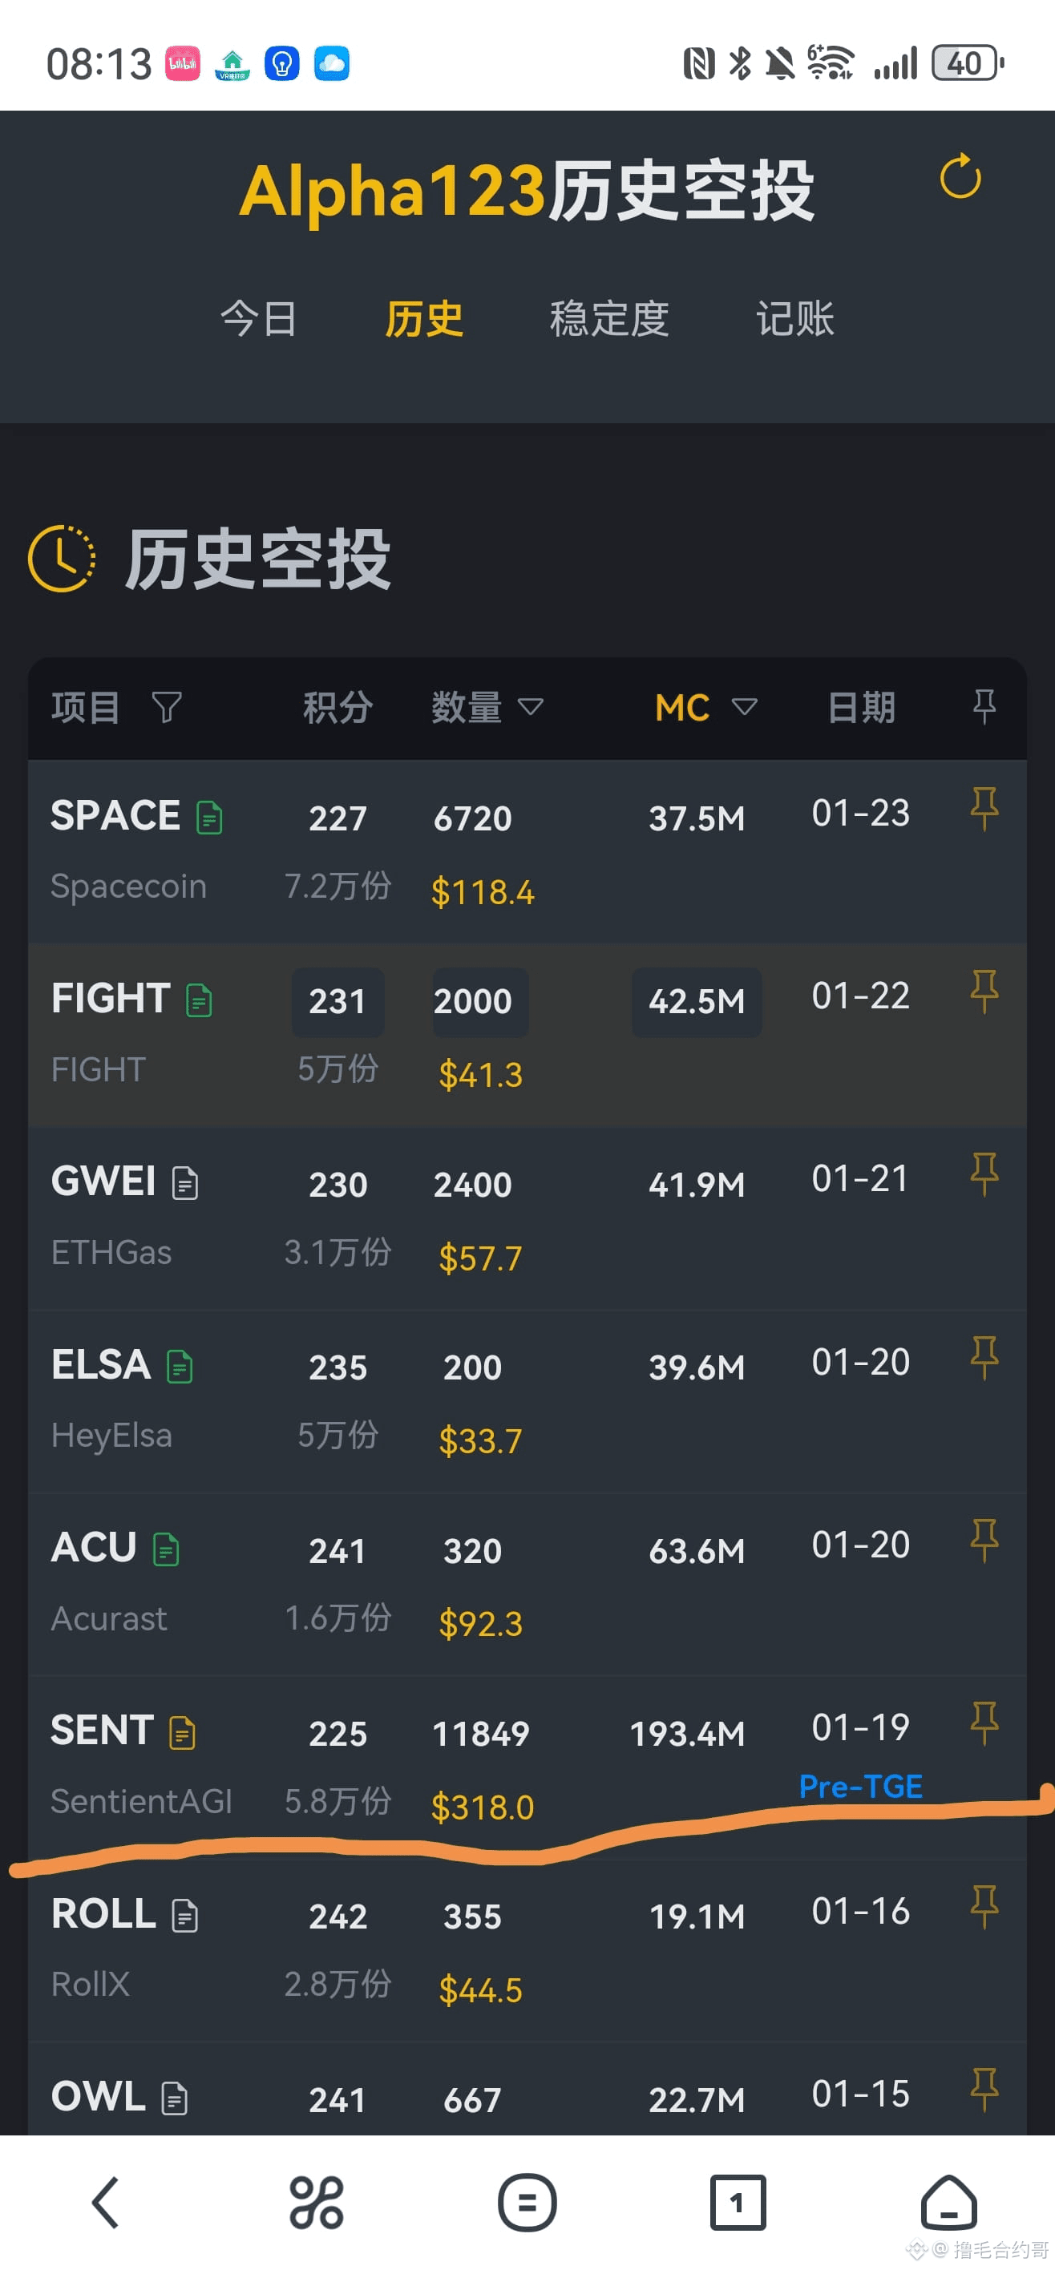Open the SPACE document icon
The image size is (1055, 2270).
[x=209, y=818]
